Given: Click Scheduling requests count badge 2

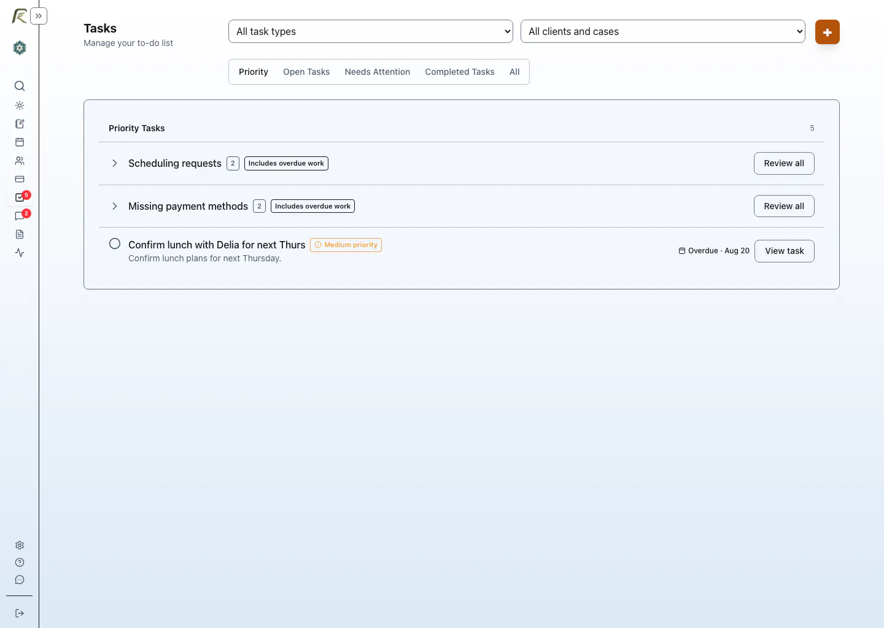Looking at the screenshot, I should [x=233, y=163].
